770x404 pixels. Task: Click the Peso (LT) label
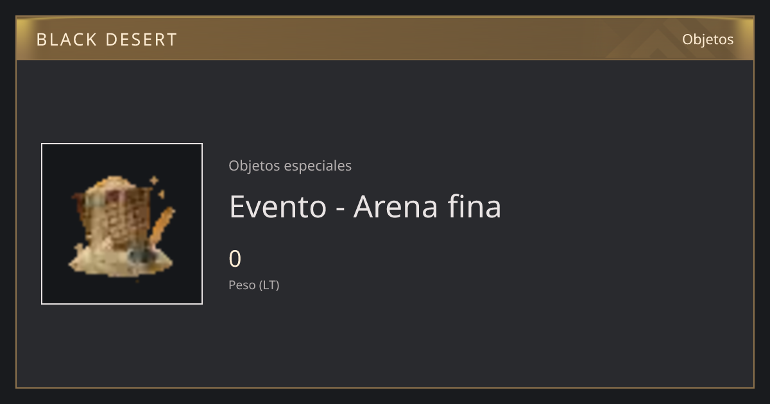(254, 285)
